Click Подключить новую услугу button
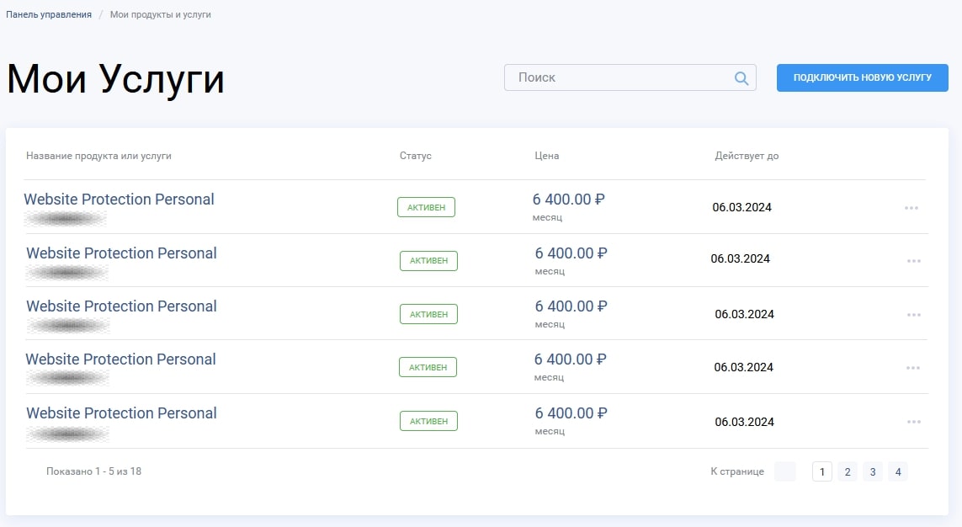Screen dimensions: 962x527 pos(862,78)
